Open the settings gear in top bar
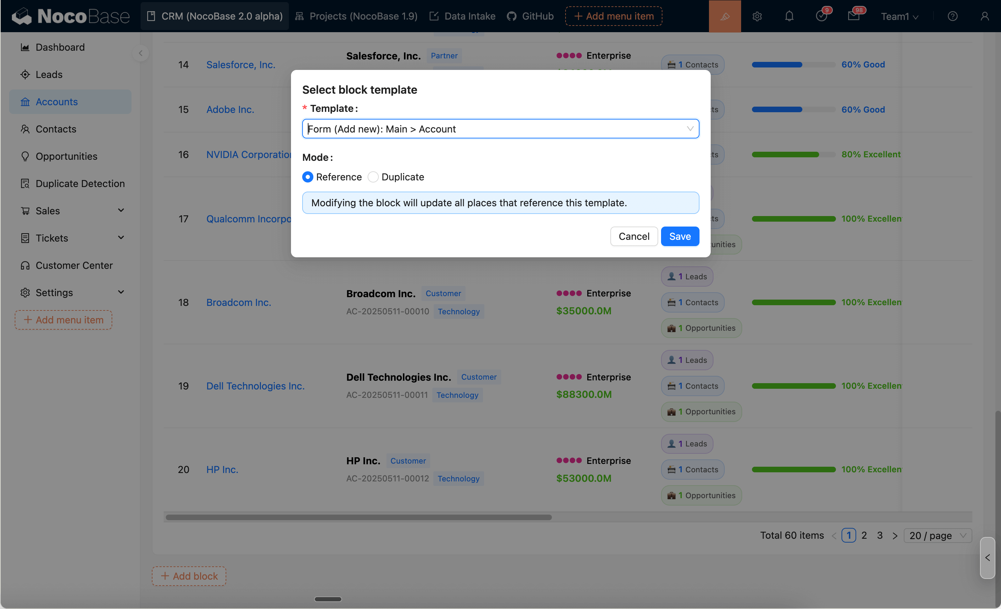Viewport: 1001px width, 609px height. [x=757, y=16]
